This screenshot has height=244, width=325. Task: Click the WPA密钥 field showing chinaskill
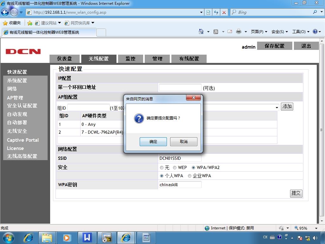(x=180, y=185)
